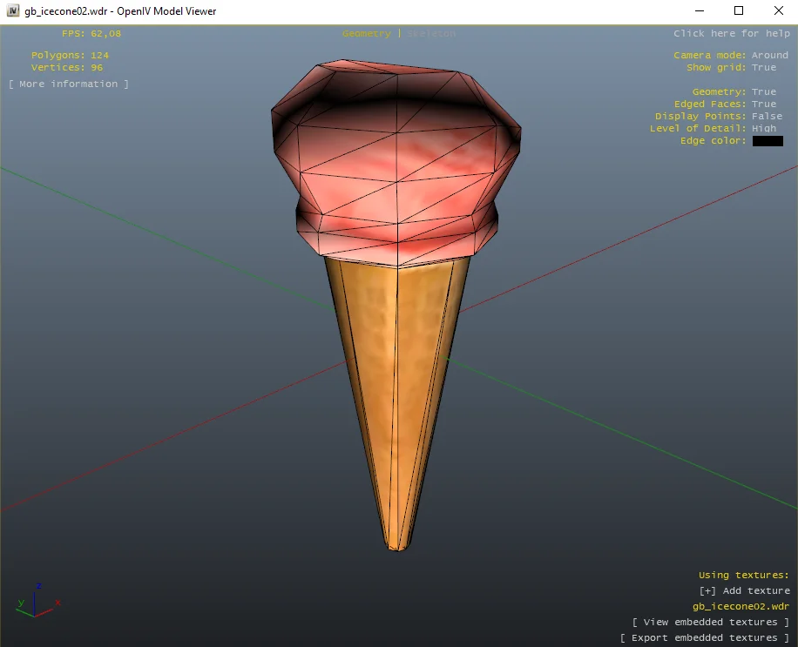Viewport: 798px width, 647px height.
Task: Change Level of Detail from High
Action: point(763,128)
